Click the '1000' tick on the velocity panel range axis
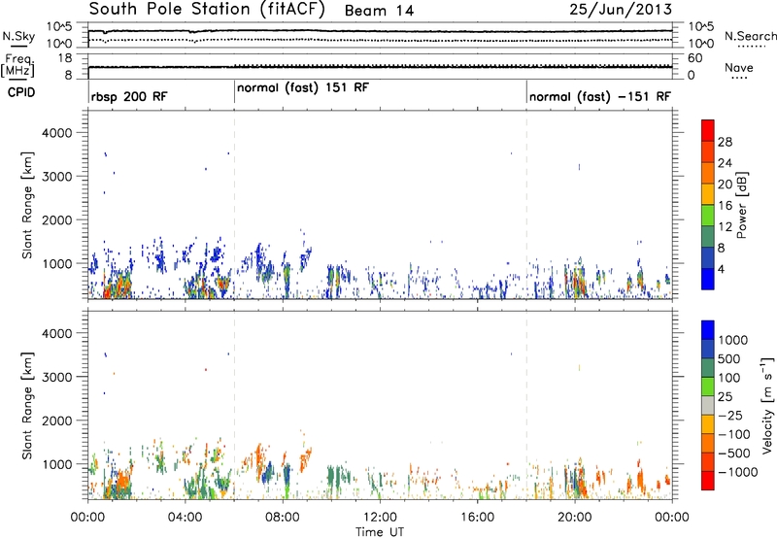 pos(57,464)
